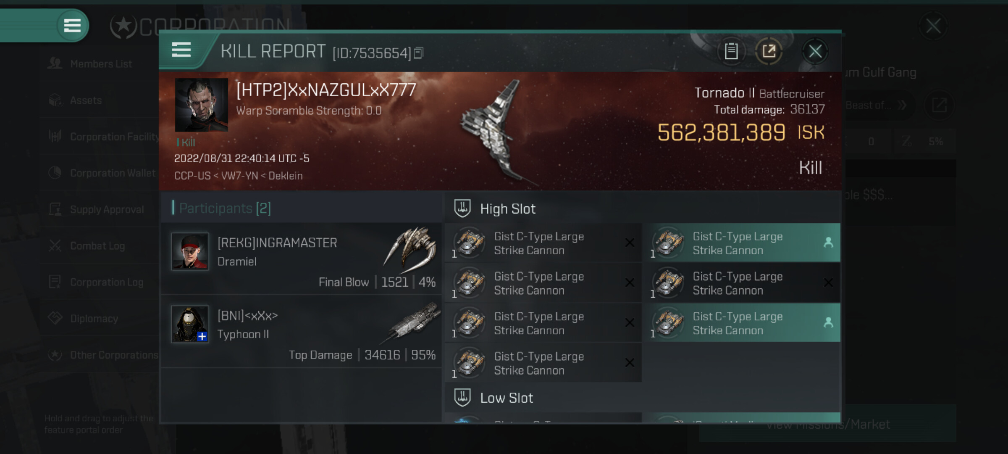Open INGRAMASTER participant portrait
The image size is (1008, 454).
(190, 251)
